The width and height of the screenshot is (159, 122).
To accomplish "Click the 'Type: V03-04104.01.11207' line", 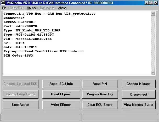I will pos(29,35).
